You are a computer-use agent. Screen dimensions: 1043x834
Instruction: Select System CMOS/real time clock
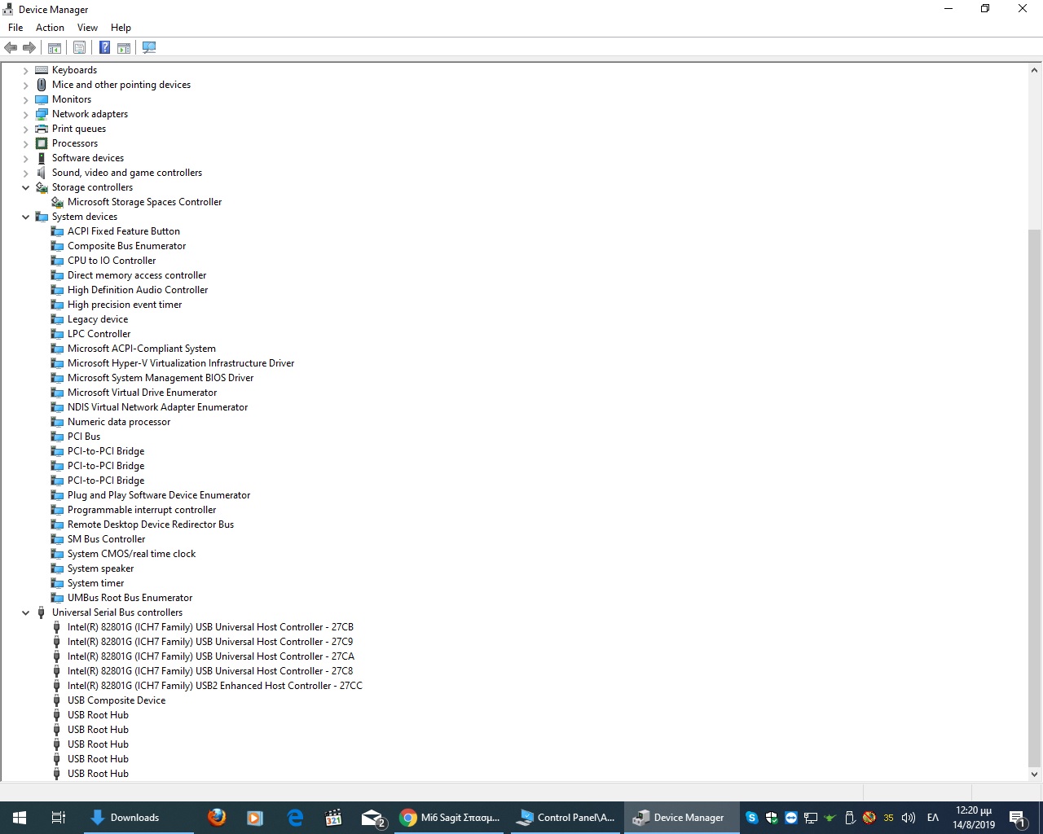pyautogui.click(x=131, y=554)
